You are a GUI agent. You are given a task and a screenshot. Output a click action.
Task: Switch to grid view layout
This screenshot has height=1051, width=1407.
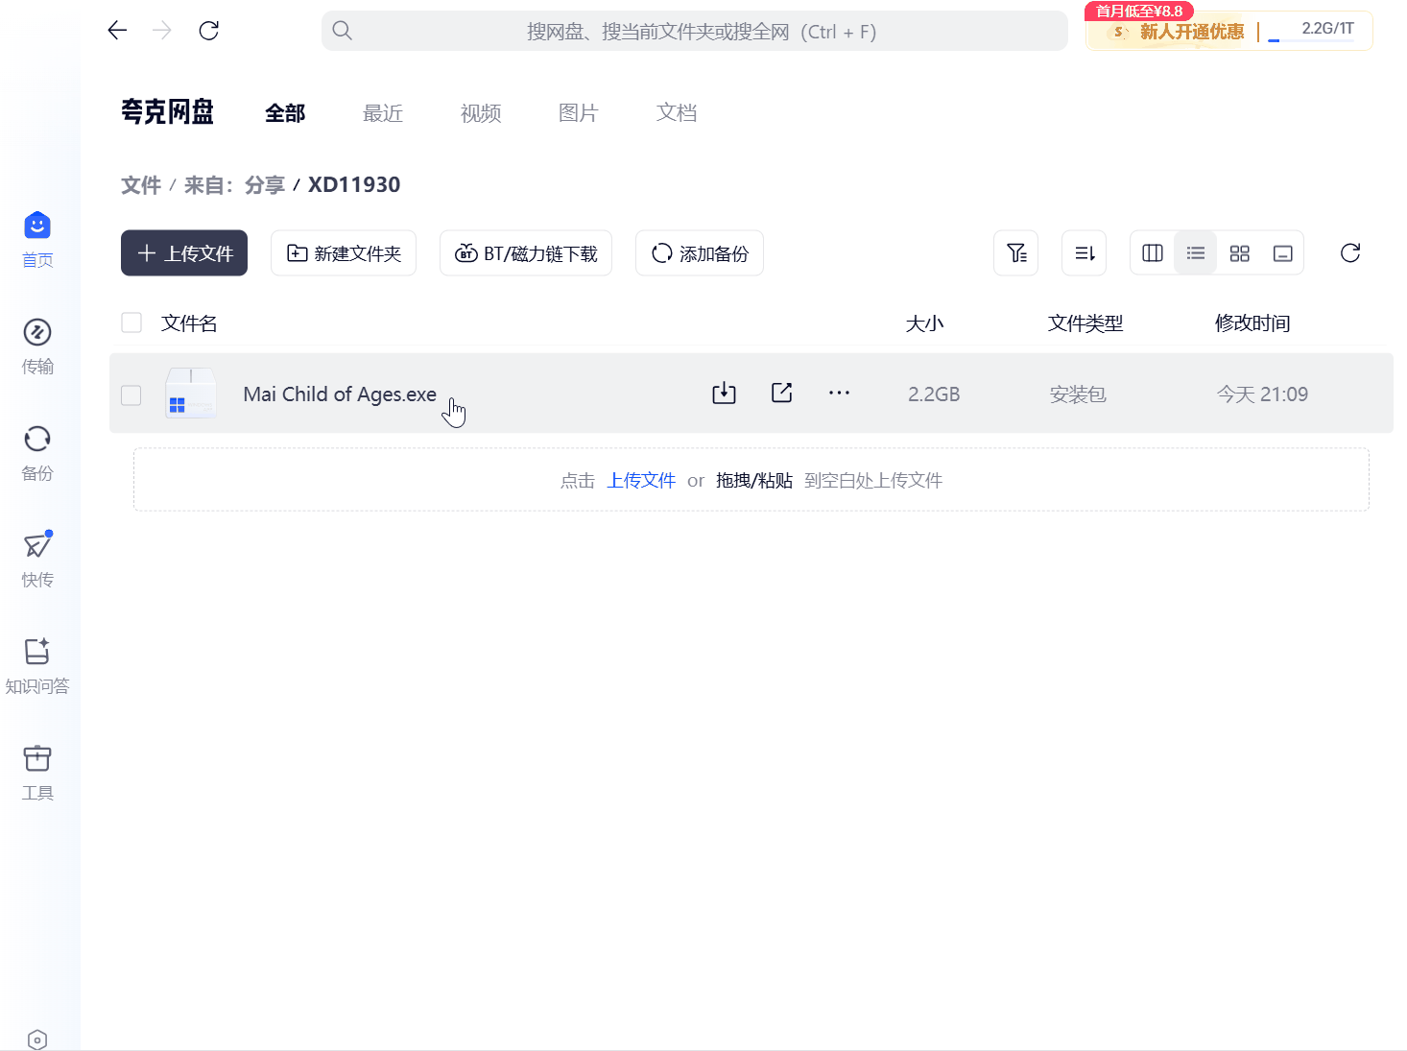point(1239,252)
